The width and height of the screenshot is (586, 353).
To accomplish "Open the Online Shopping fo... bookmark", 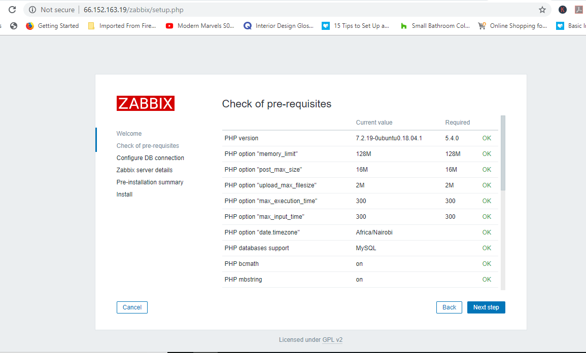I will (512, 26).
